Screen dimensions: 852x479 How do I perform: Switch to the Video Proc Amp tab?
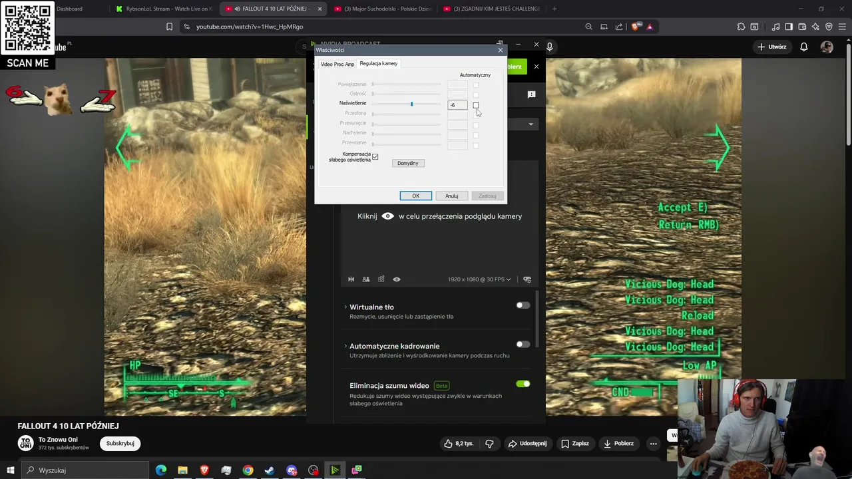click(337, 64)
